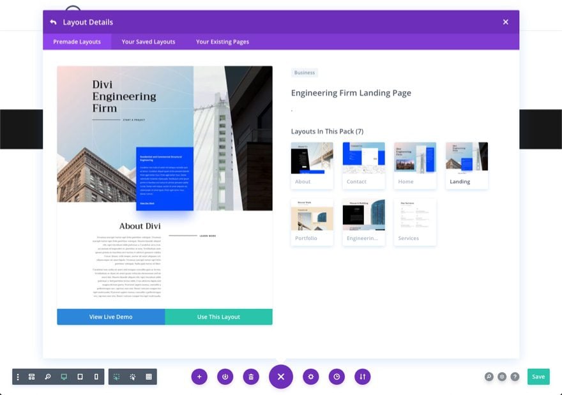Select the Portfolio layout thumbnail
The height and width of the screenshot is (395, 562).
tap(312, 221)
